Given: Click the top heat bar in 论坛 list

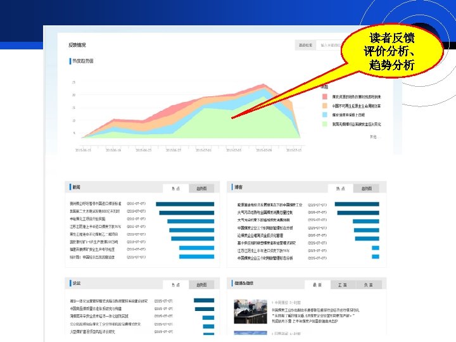Looking at the screenshot, I should [x=204, y=300].
